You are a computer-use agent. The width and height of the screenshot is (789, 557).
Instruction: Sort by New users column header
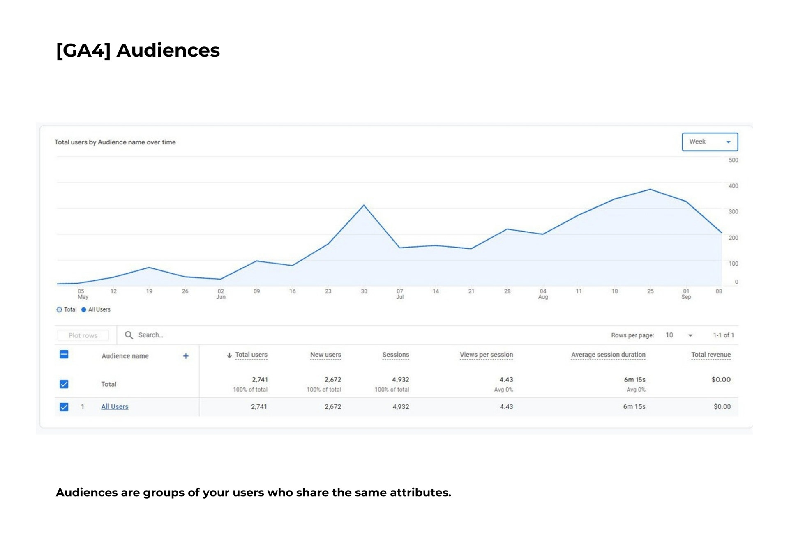tap(325, 355)
